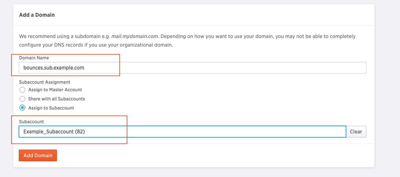
Task: Click the 'Assign to Master Account' label text
Action: pyautogui.click(x=55, y=90)
